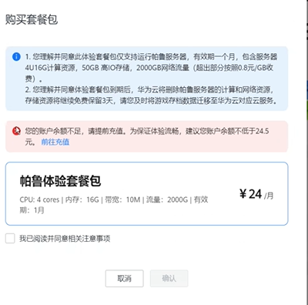Click the 24.5 amount in warning text
This screenshot has height=305, width=308.
pyautogui.click(x=262, y=131)
